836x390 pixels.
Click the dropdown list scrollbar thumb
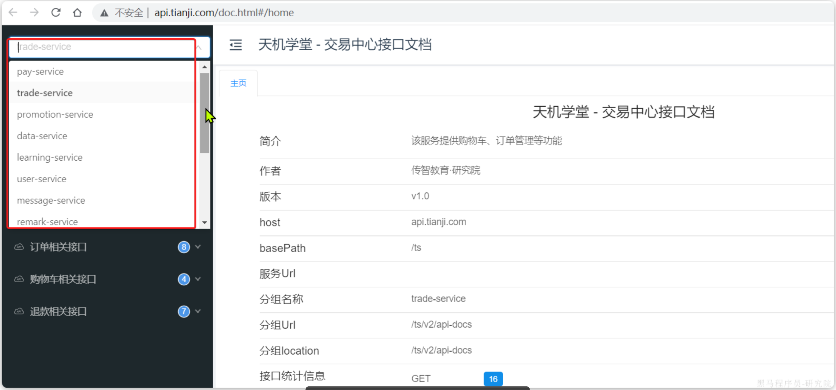(x=205, y=113)
